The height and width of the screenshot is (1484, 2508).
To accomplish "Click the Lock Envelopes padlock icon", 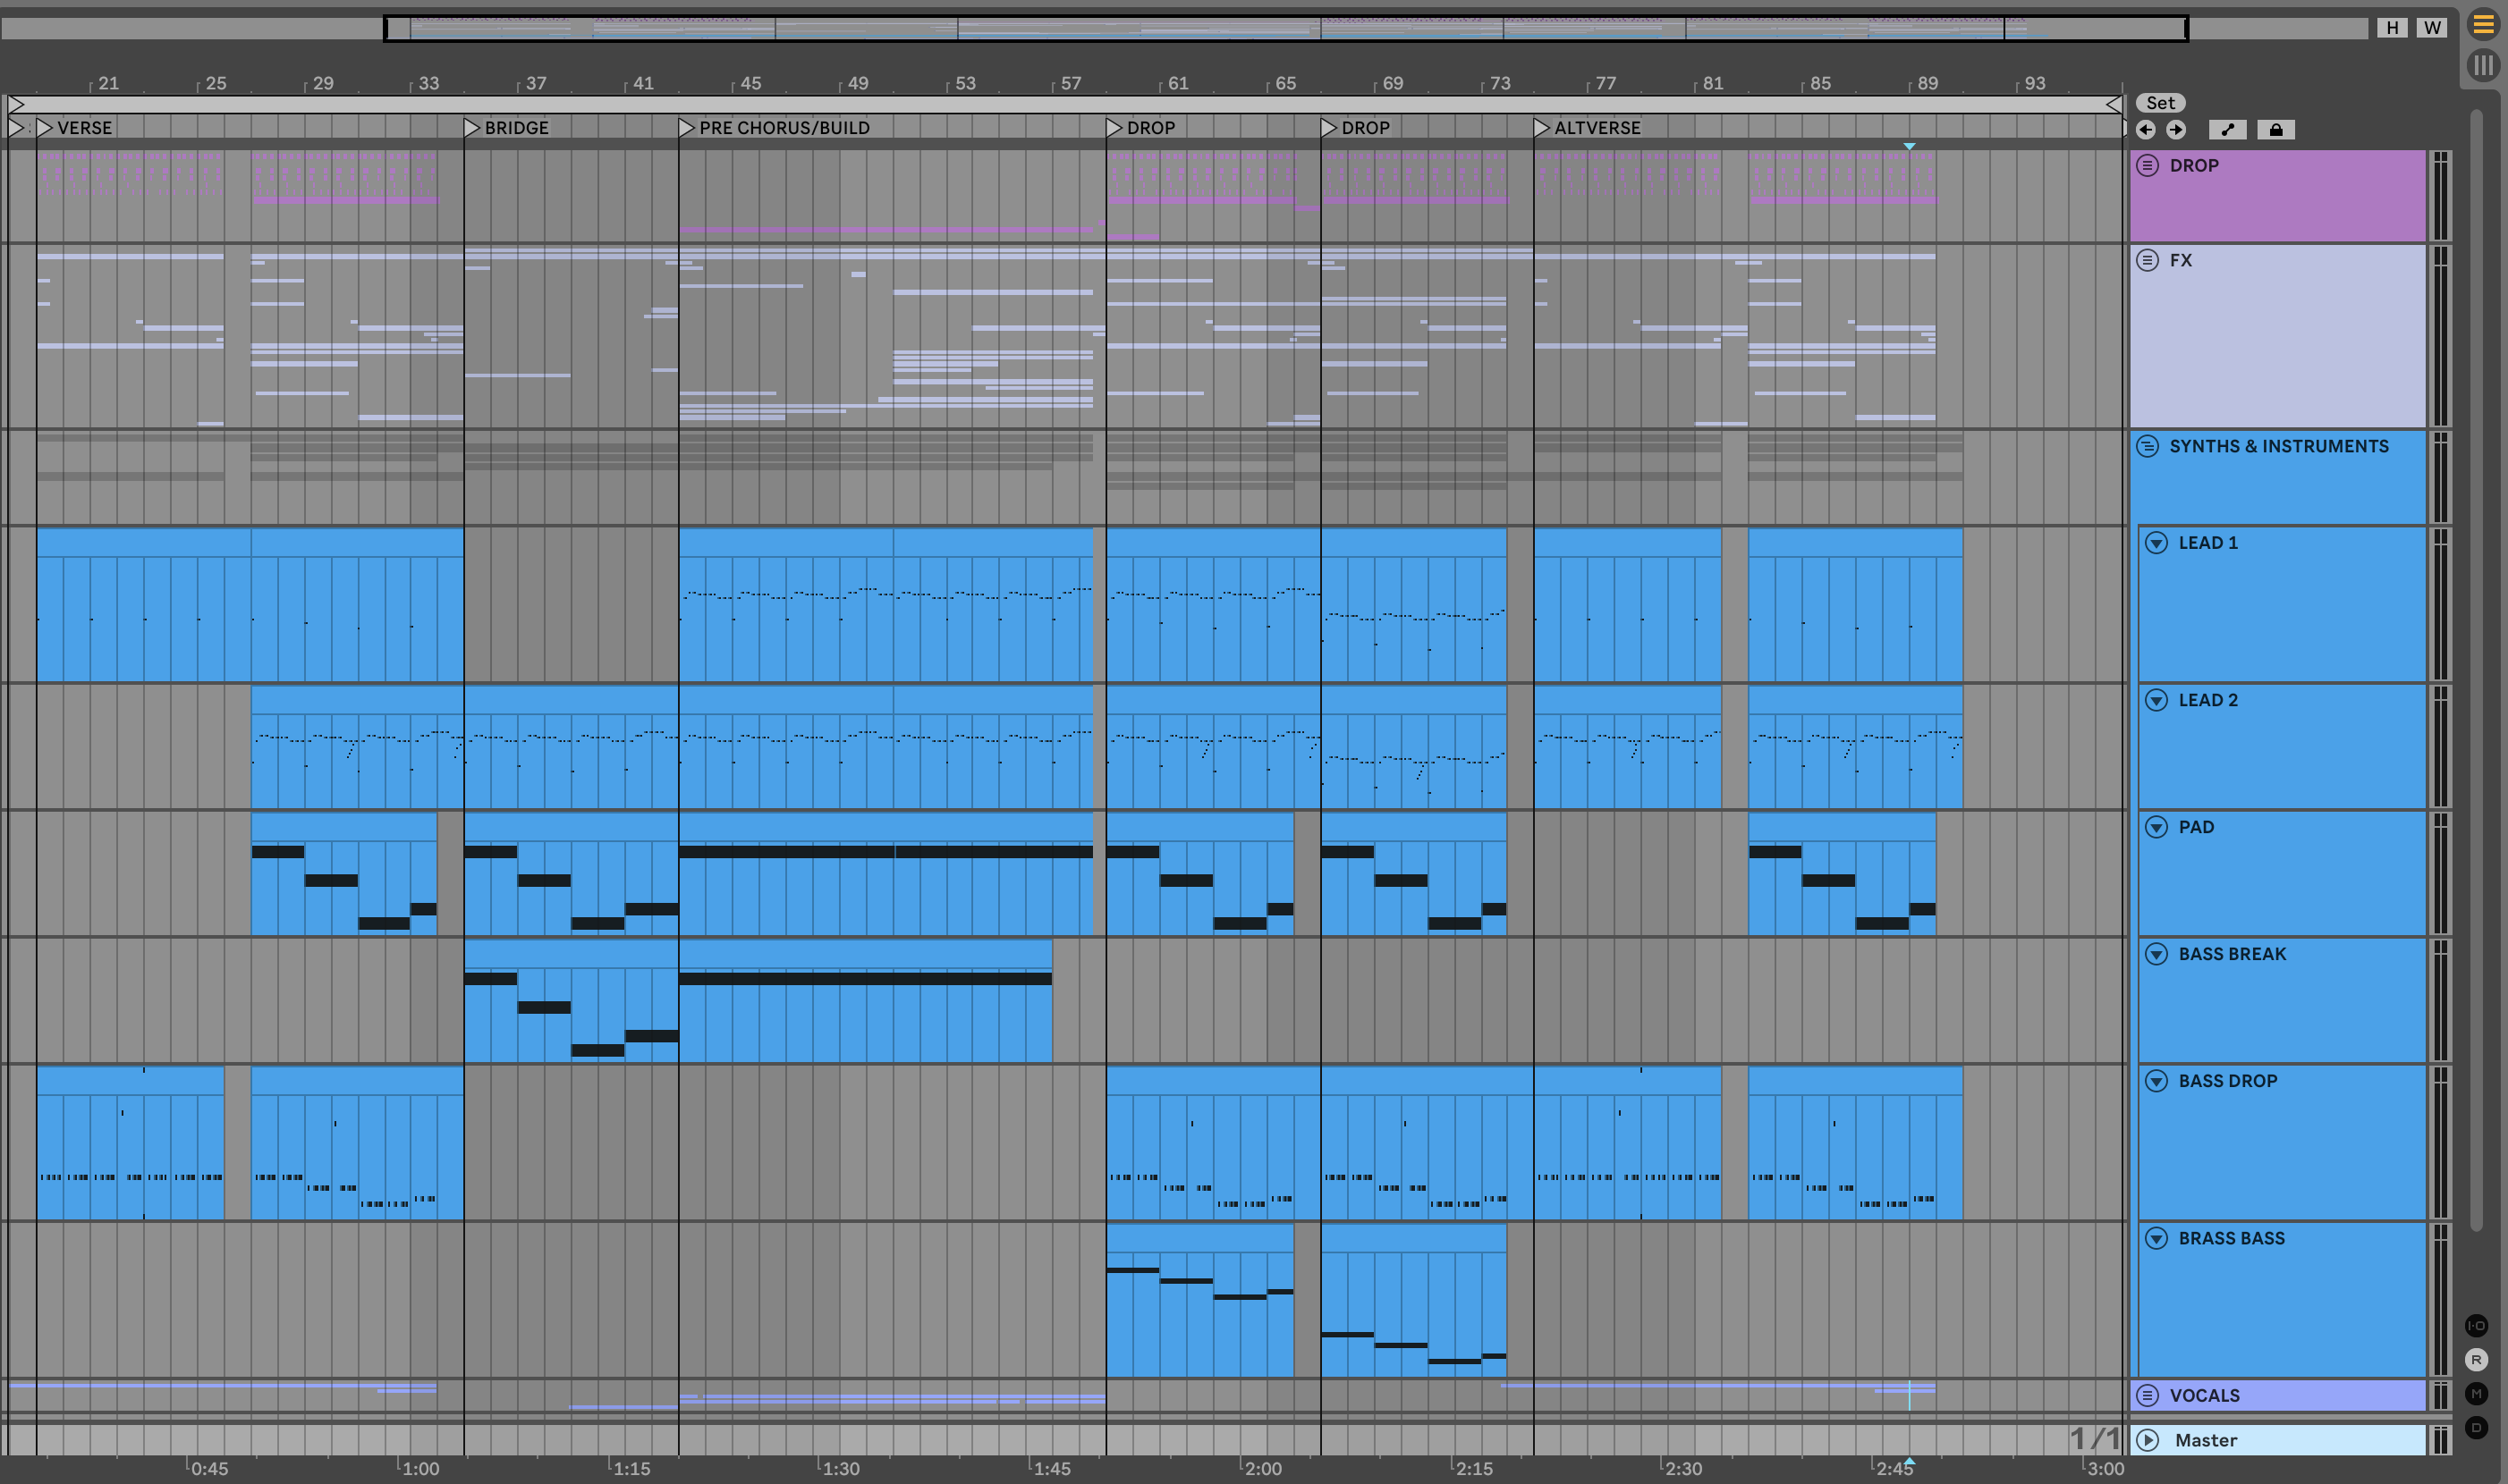I will (x=2276, y=130).
